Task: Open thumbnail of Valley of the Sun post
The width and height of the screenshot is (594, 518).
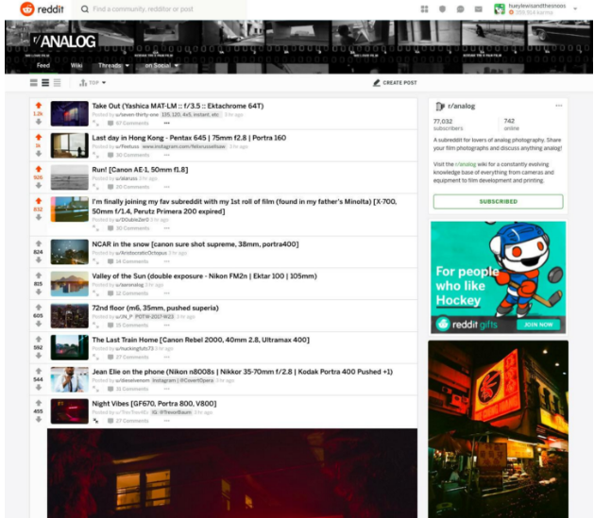Action: [x=70, y=284]
